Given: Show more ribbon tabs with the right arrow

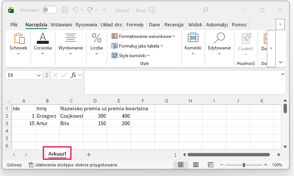Looking at the screenshot, I should coord(280,24).
